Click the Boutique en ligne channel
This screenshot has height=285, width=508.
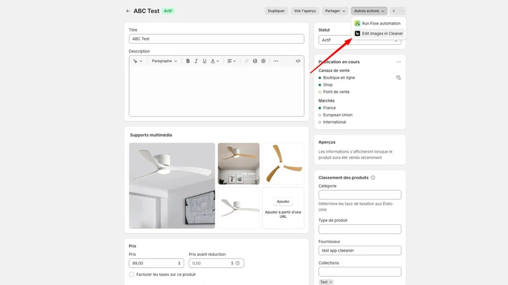[x=339, y=77]
